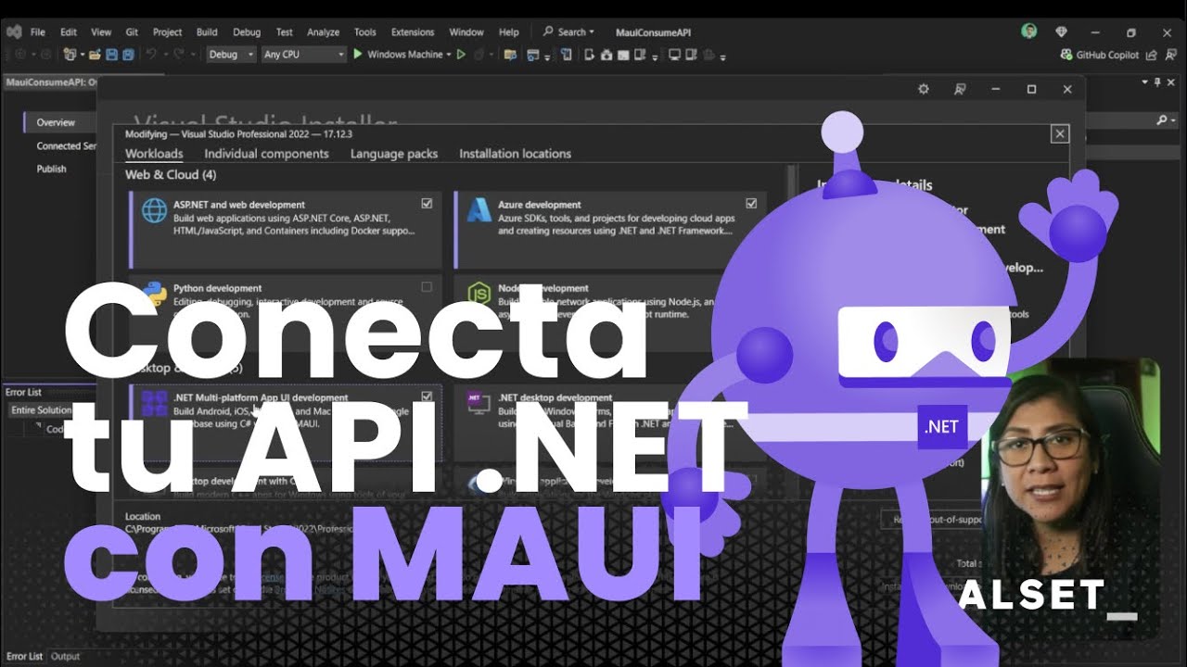Open the Debug configuration dropdown

tap(231, 55)
